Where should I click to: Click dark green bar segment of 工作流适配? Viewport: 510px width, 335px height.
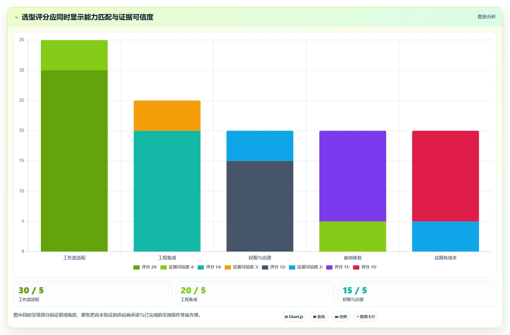click(74, 161)
